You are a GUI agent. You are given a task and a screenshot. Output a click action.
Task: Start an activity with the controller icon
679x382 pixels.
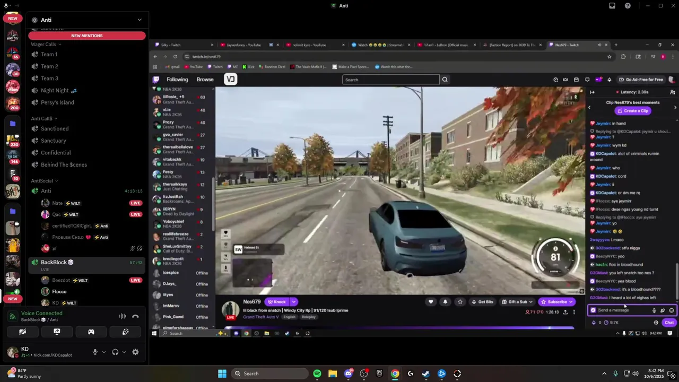click(91, 332)
